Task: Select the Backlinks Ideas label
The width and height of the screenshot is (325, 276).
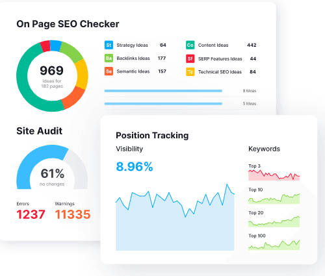Action: pyautogui.click(x=133, y=58)
